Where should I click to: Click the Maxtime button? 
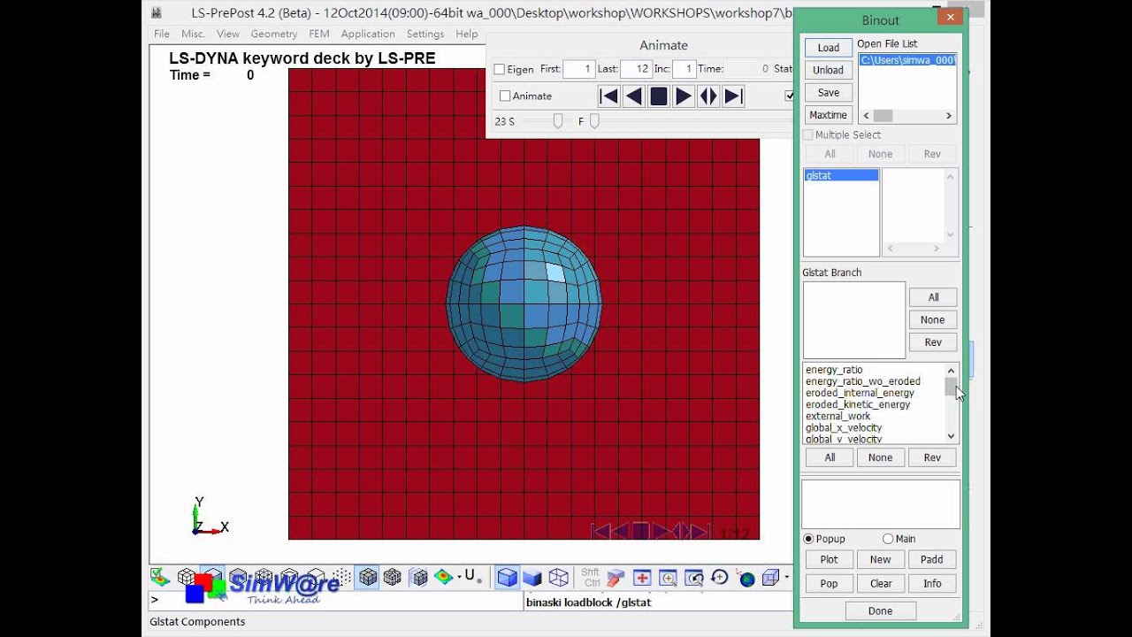829,115
